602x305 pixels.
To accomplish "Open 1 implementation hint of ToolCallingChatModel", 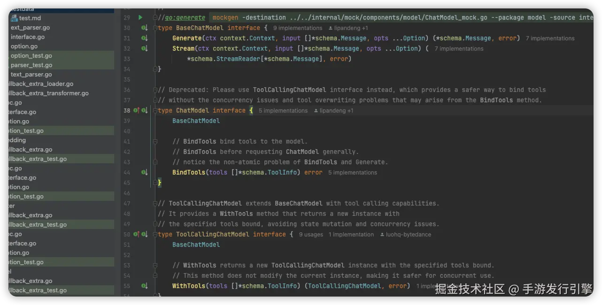I will click(x=351, y=235).
